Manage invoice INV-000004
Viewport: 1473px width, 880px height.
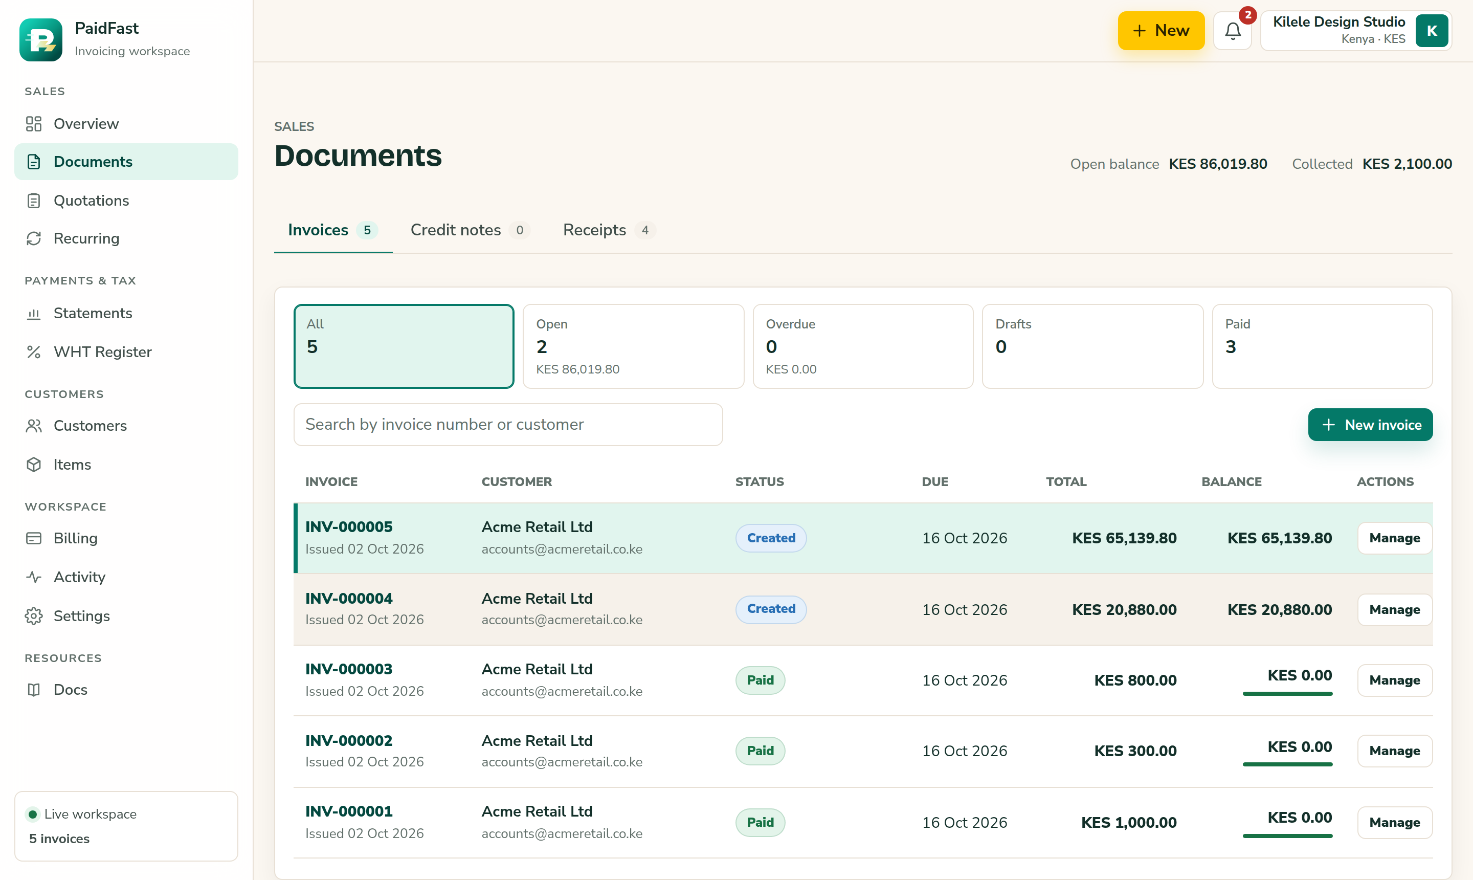[x=1394, y=609]
